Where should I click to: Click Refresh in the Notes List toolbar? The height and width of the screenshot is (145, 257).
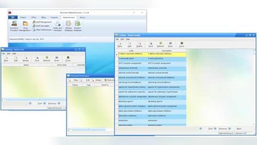(47, 59)
